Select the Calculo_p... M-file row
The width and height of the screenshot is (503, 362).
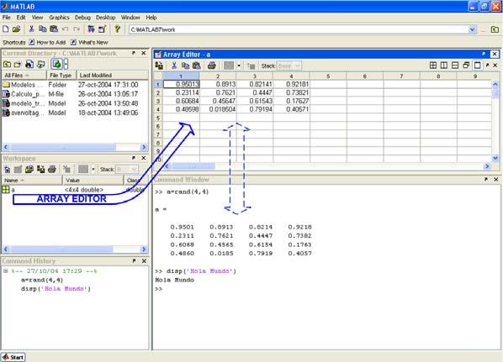point(75,94)
